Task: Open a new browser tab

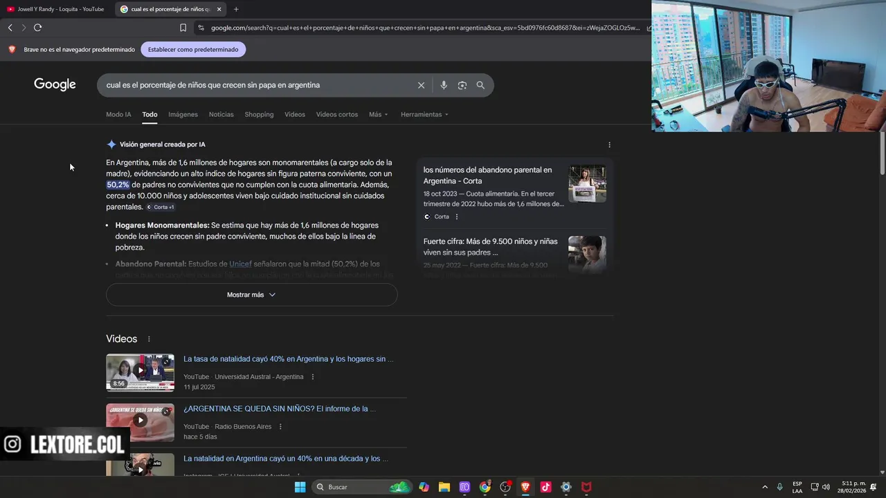Action: 236,9
